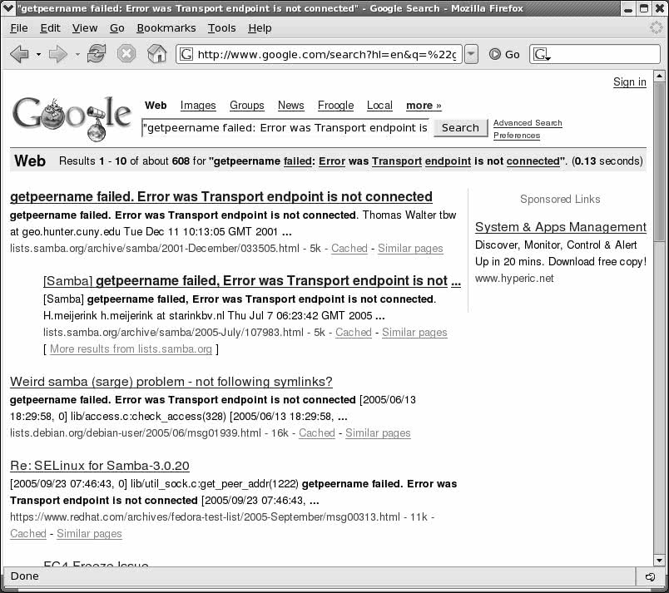
Task: Click the 'Sponsored Links' heading text
Action: [560, 199]
